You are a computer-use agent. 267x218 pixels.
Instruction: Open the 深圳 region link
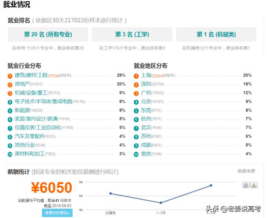click(146, 84)
